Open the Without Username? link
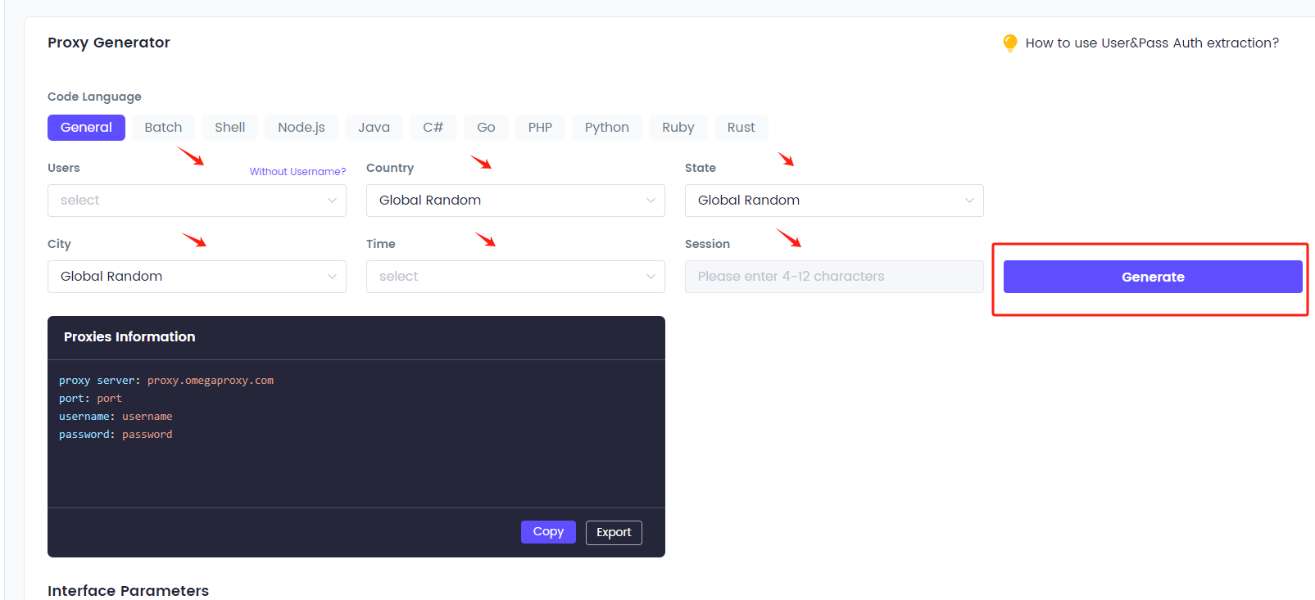Image resolution: width=1315 pixels, height=600 pixels. point(297,172)
